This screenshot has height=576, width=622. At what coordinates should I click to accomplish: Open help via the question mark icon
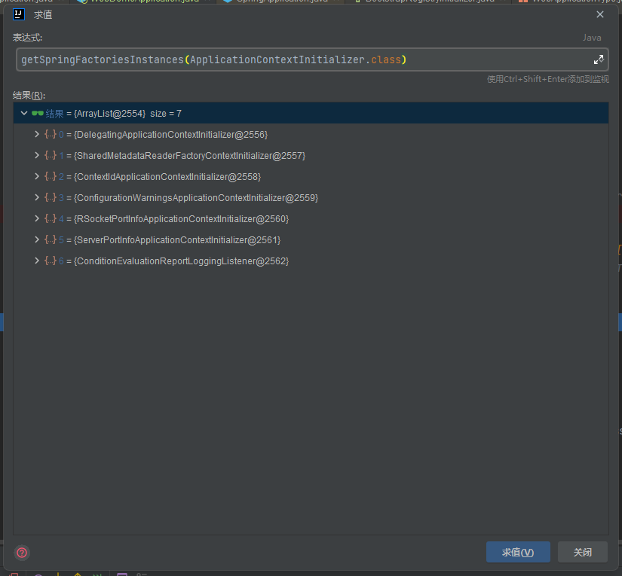click(22, 552)
